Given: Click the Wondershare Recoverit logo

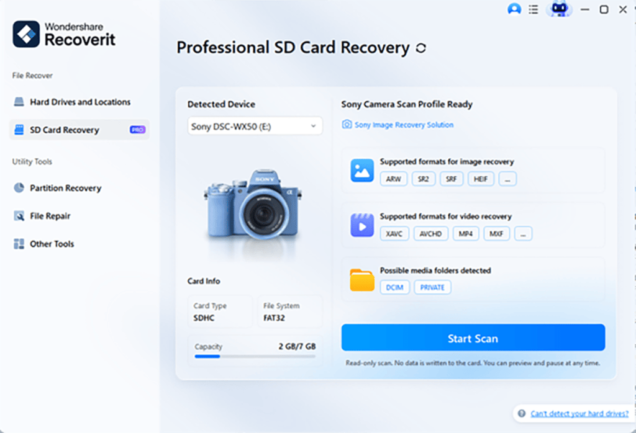Looking at the screenshot, I should [64, 34].
